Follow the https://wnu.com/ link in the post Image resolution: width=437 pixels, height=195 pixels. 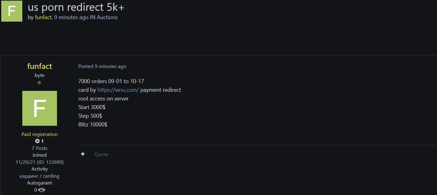point(118,90)
